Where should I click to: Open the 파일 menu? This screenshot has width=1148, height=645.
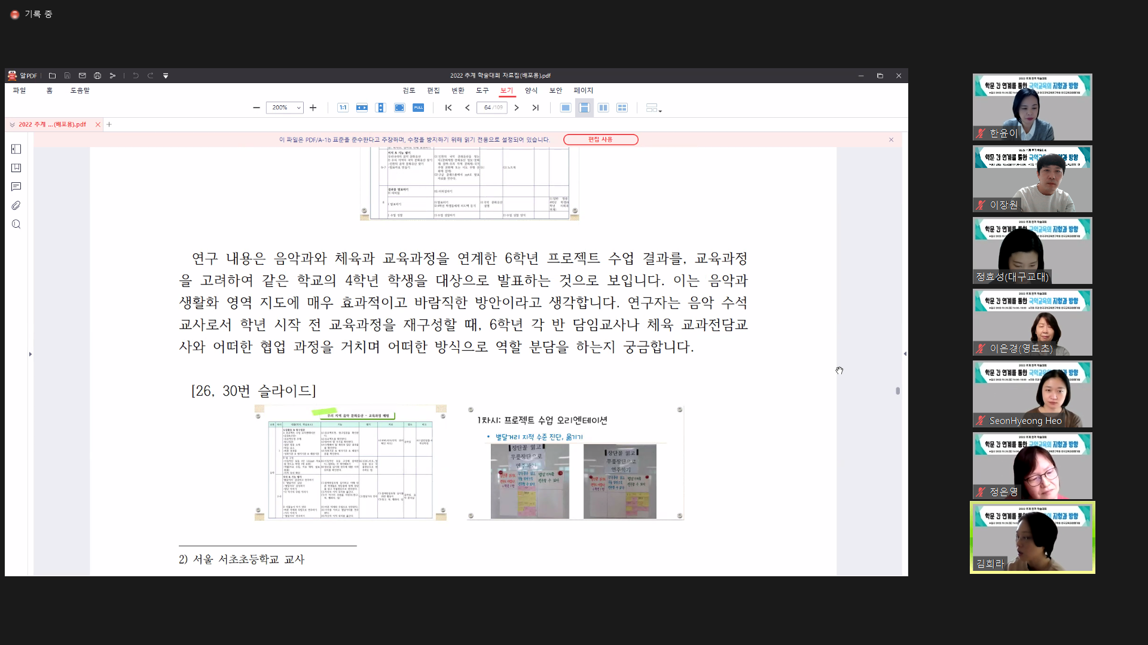point(20,91)
